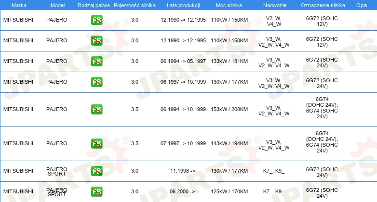
Task: Click 3.5 engine capacity in 153kW row
Action: click(135, 109)
